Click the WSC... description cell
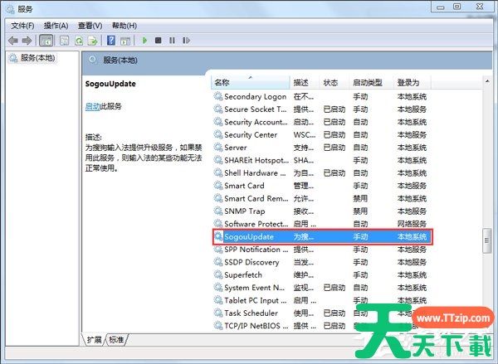Image resolution: width=498 pixels, height=364 pixels. [x=305, y=134]
